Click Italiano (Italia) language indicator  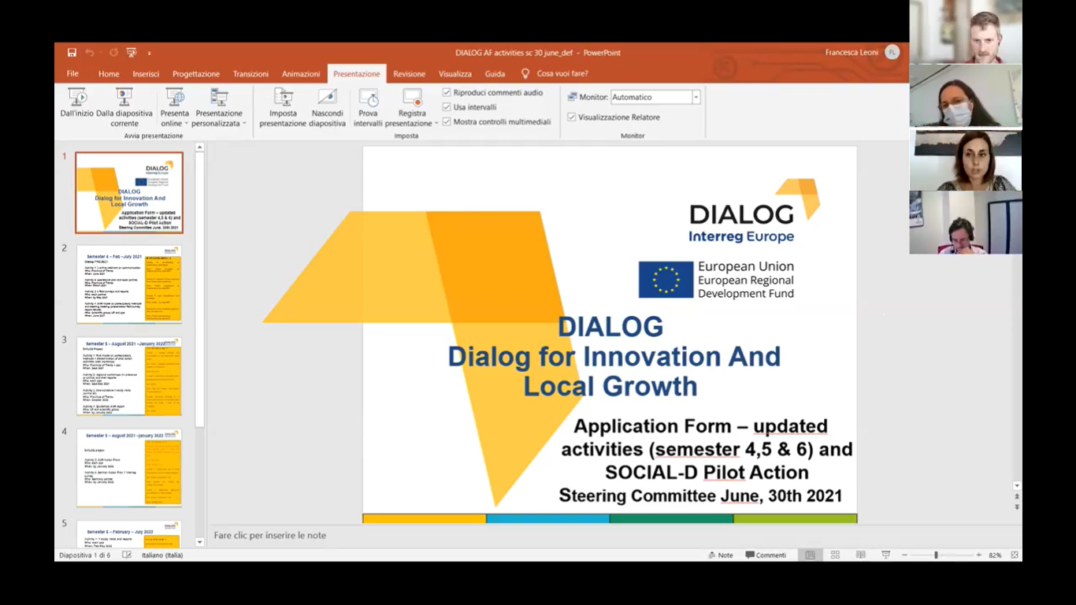point(162,555)
